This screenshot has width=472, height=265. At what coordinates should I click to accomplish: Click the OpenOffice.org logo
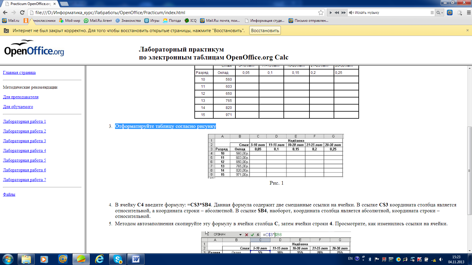click(34, 49)
